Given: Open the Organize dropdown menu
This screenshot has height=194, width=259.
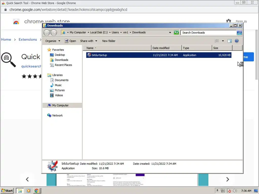Looking at the screenshot, I should (x=53, y=41).
